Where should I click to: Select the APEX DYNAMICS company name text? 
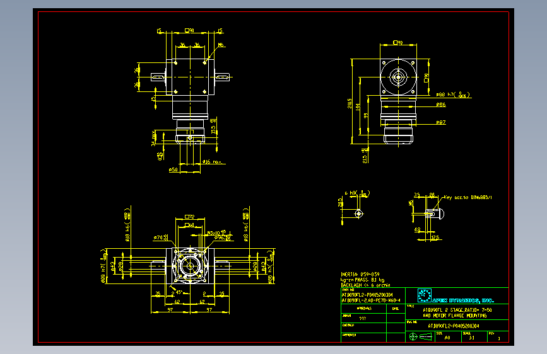(x=463, y=300)
